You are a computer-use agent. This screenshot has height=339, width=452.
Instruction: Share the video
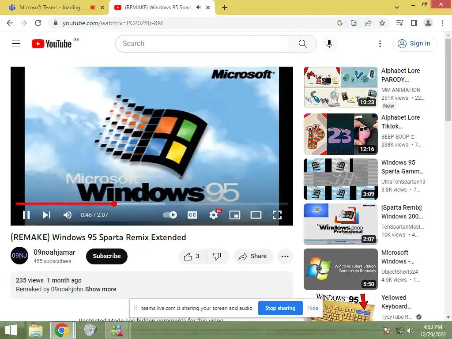point(253,256)
